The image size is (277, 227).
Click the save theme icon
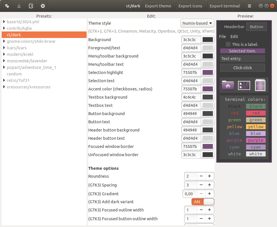pyautogui.click(x=19, y=6)
